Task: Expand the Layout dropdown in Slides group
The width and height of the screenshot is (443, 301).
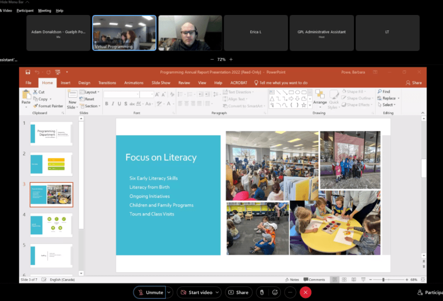Action: [89, 92]
